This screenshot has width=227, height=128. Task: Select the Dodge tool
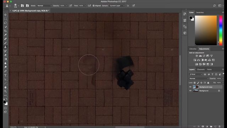5,67
